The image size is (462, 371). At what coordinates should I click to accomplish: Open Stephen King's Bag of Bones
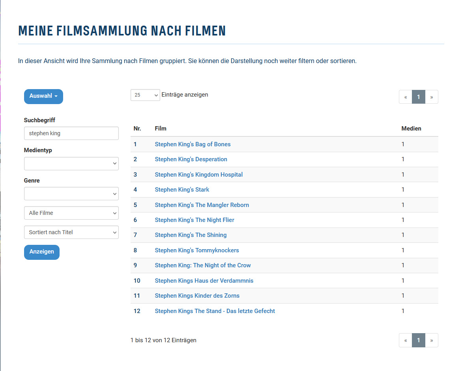point(193,144)
